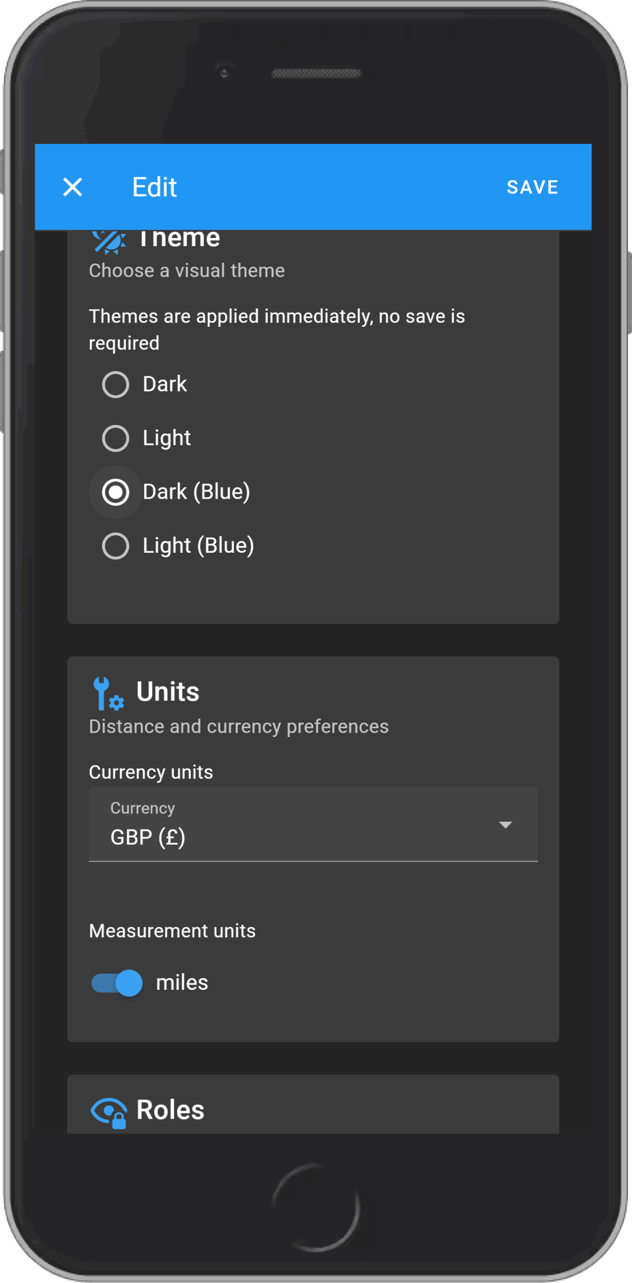Click the Theme section heading

coord(179,239)
